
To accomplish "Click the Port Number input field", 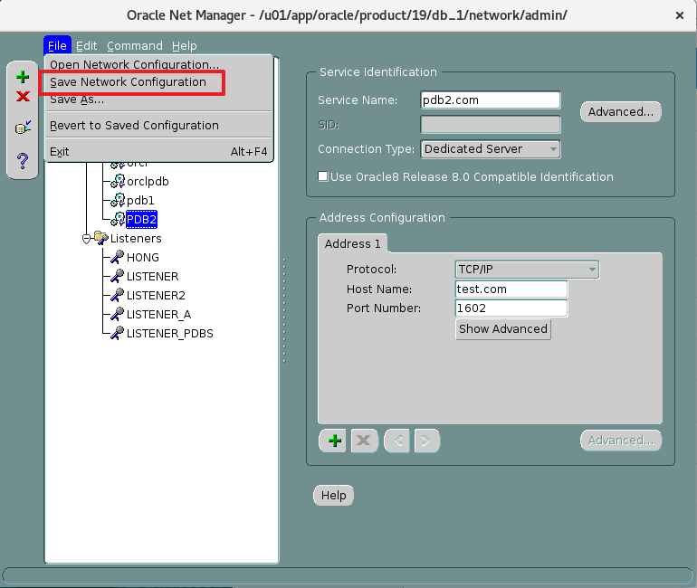I will click(x=511, y=308).
